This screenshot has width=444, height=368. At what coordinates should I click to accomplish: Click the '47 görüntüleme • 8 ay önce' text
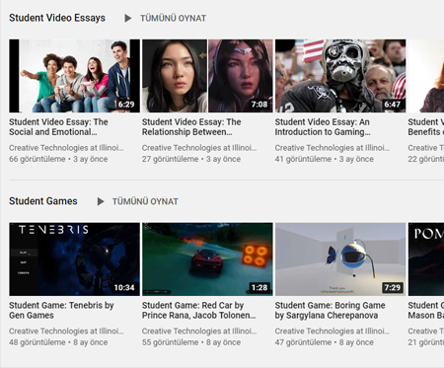coord(325,342)
